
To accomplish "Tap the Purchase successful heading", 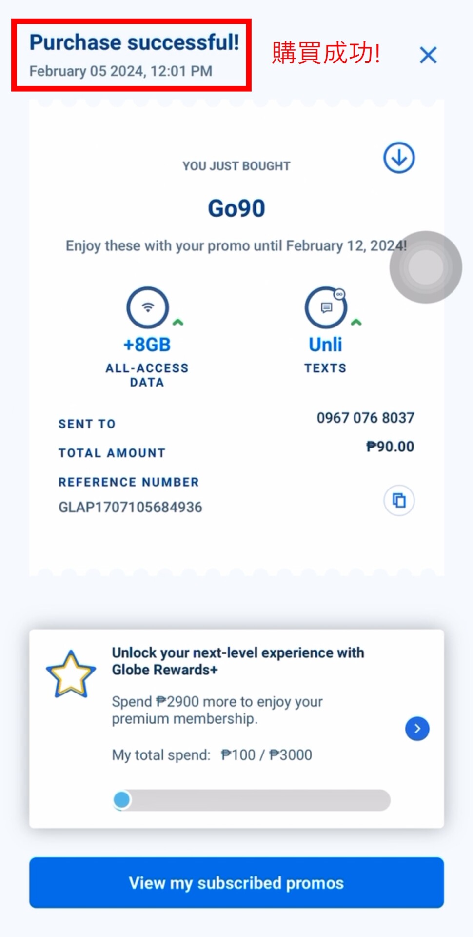I will click(x=134, y=43).
